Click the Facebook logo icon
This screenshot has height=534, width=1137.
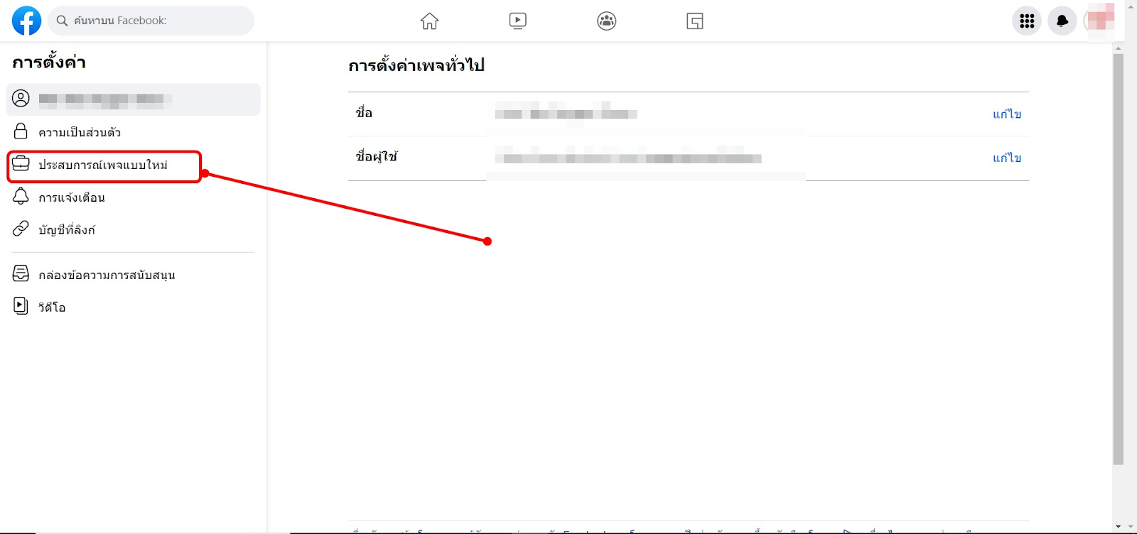point(26,21)
